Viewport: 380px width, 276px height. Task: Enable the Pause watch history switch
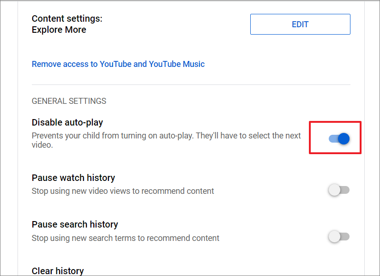coord(339,190)
